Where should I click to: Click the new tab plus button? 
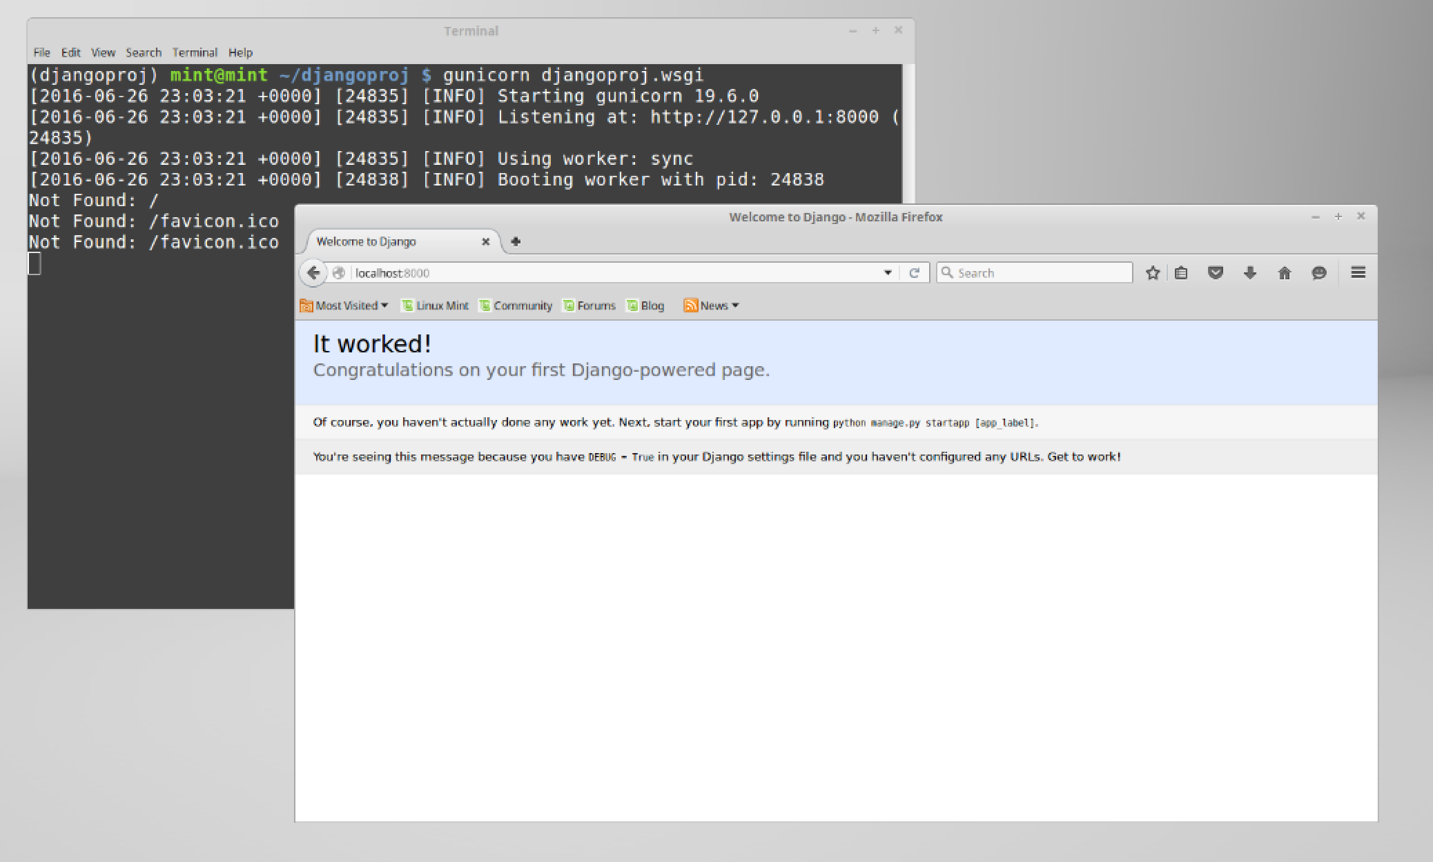[516, 241]
